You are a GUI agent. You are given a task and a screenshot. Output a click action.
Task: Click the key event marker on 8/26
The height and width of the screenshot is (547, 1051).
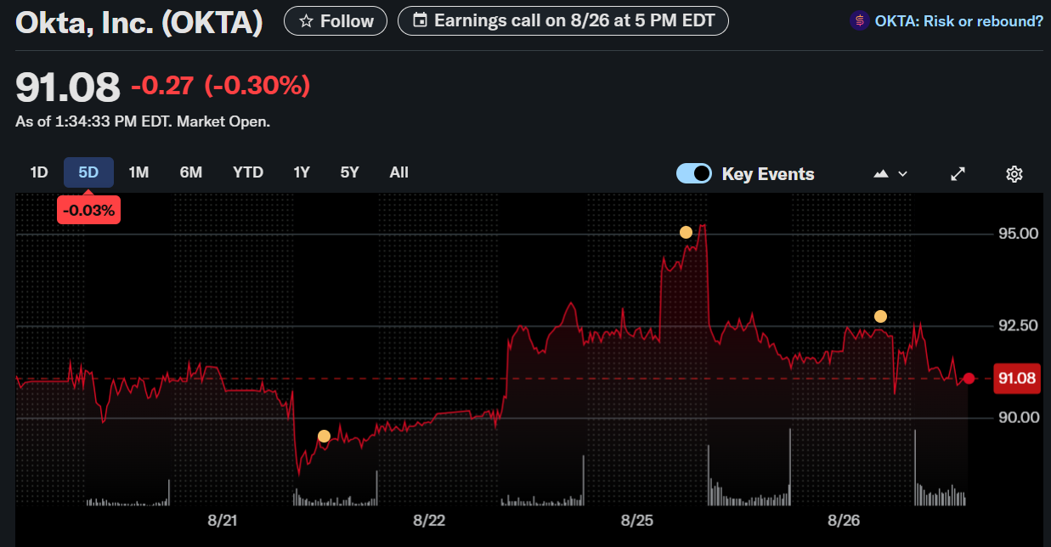[880, 316]
